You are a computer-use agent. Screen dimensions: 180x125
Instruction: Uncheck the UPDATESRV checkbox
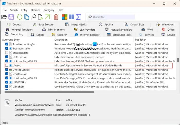pos(7,82)
